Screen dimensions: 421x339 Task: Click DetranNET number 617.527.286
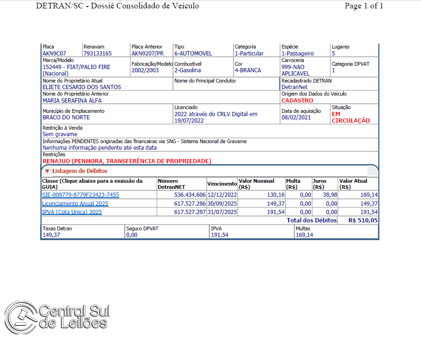190,204
